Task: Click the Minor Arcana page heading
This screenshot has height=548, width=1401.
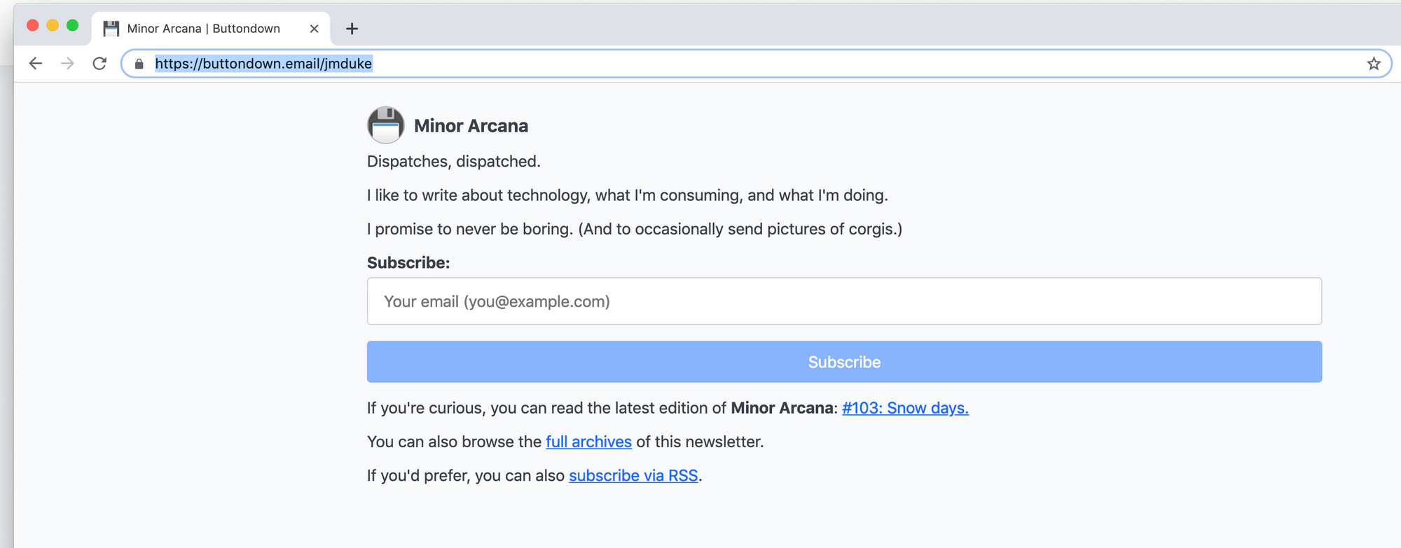Action: (x=471, y=126)
